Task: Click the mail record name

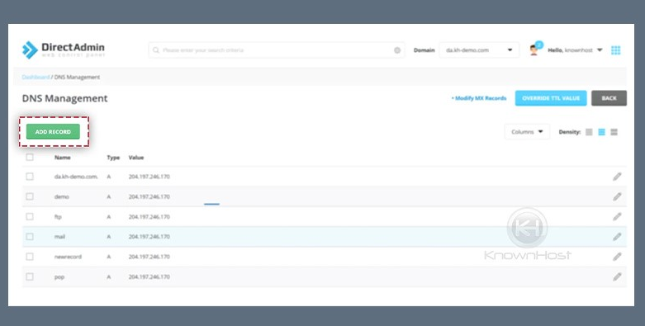Action: click(59, 237)
